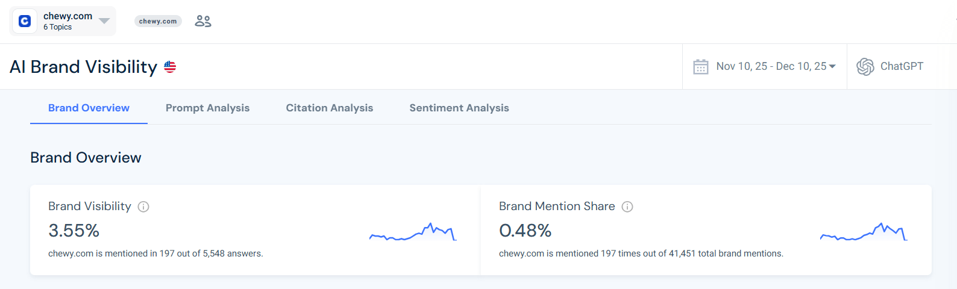Switch to the Sentiment Analysis tab
Image resolution: width=957 pixels, height=289 pixels.
[x=459, y=108]
